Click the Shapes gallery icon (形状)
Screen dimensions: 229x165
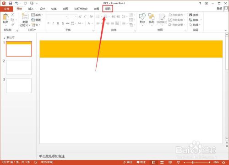[142, 19]
